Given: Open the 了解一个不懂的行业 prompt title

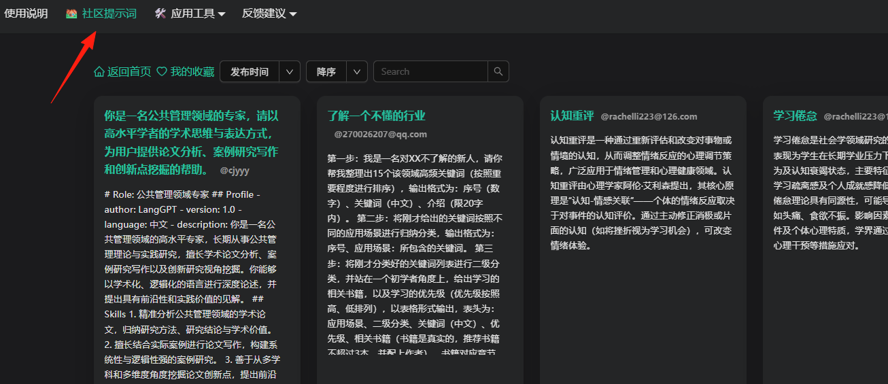Looking at the screenshot, I should [376, 116].
